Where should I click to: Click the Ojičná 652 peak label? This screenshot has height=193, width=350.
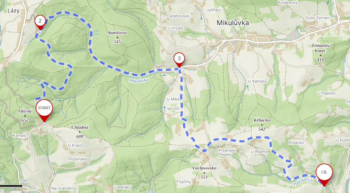[25, 115]
